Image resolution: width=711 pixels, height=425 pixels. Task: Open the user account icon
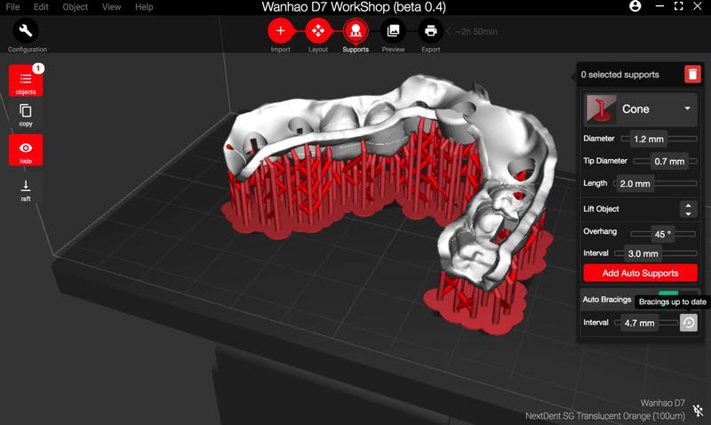click(x=635, y=7)
